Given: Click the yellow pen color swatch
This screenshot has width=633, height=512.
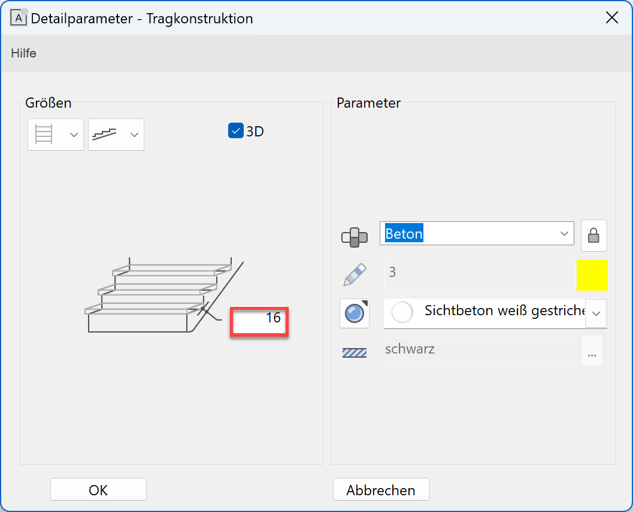Looking at the screenshot, I should [x=592, y=275].
